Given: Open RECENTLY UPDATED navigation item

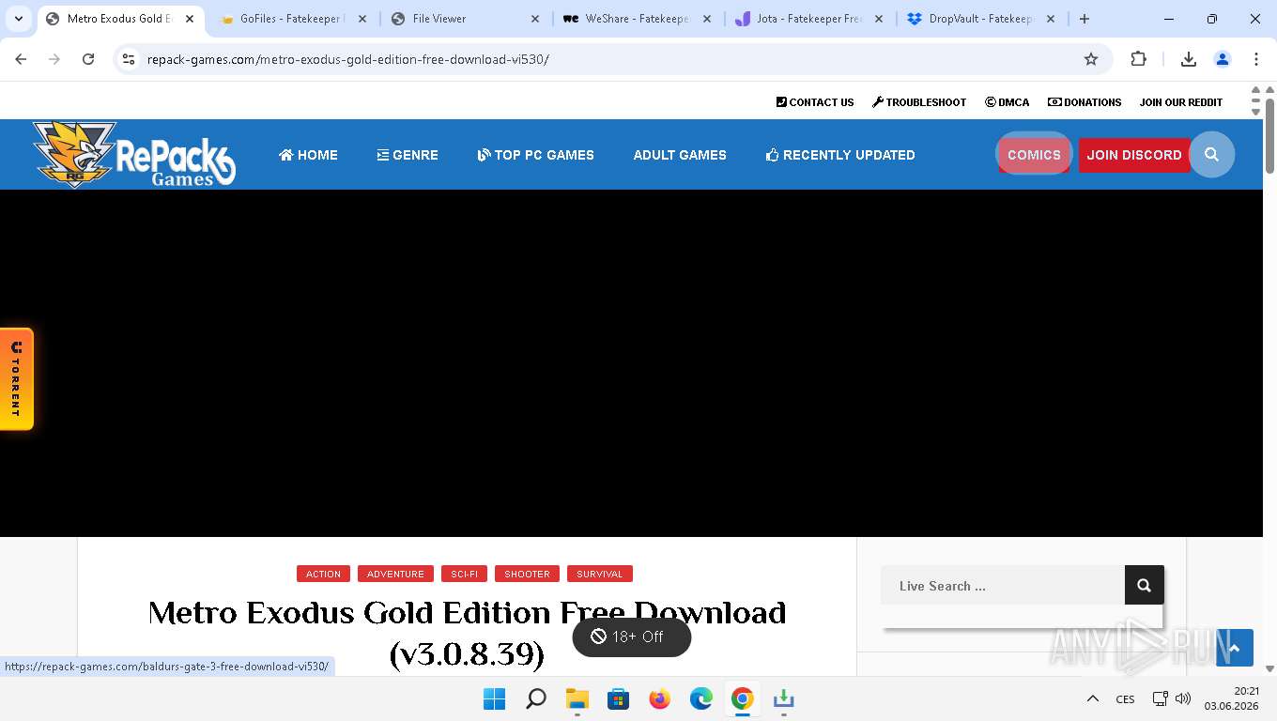Looking at the screenshot, I should [x=840, y=155].
